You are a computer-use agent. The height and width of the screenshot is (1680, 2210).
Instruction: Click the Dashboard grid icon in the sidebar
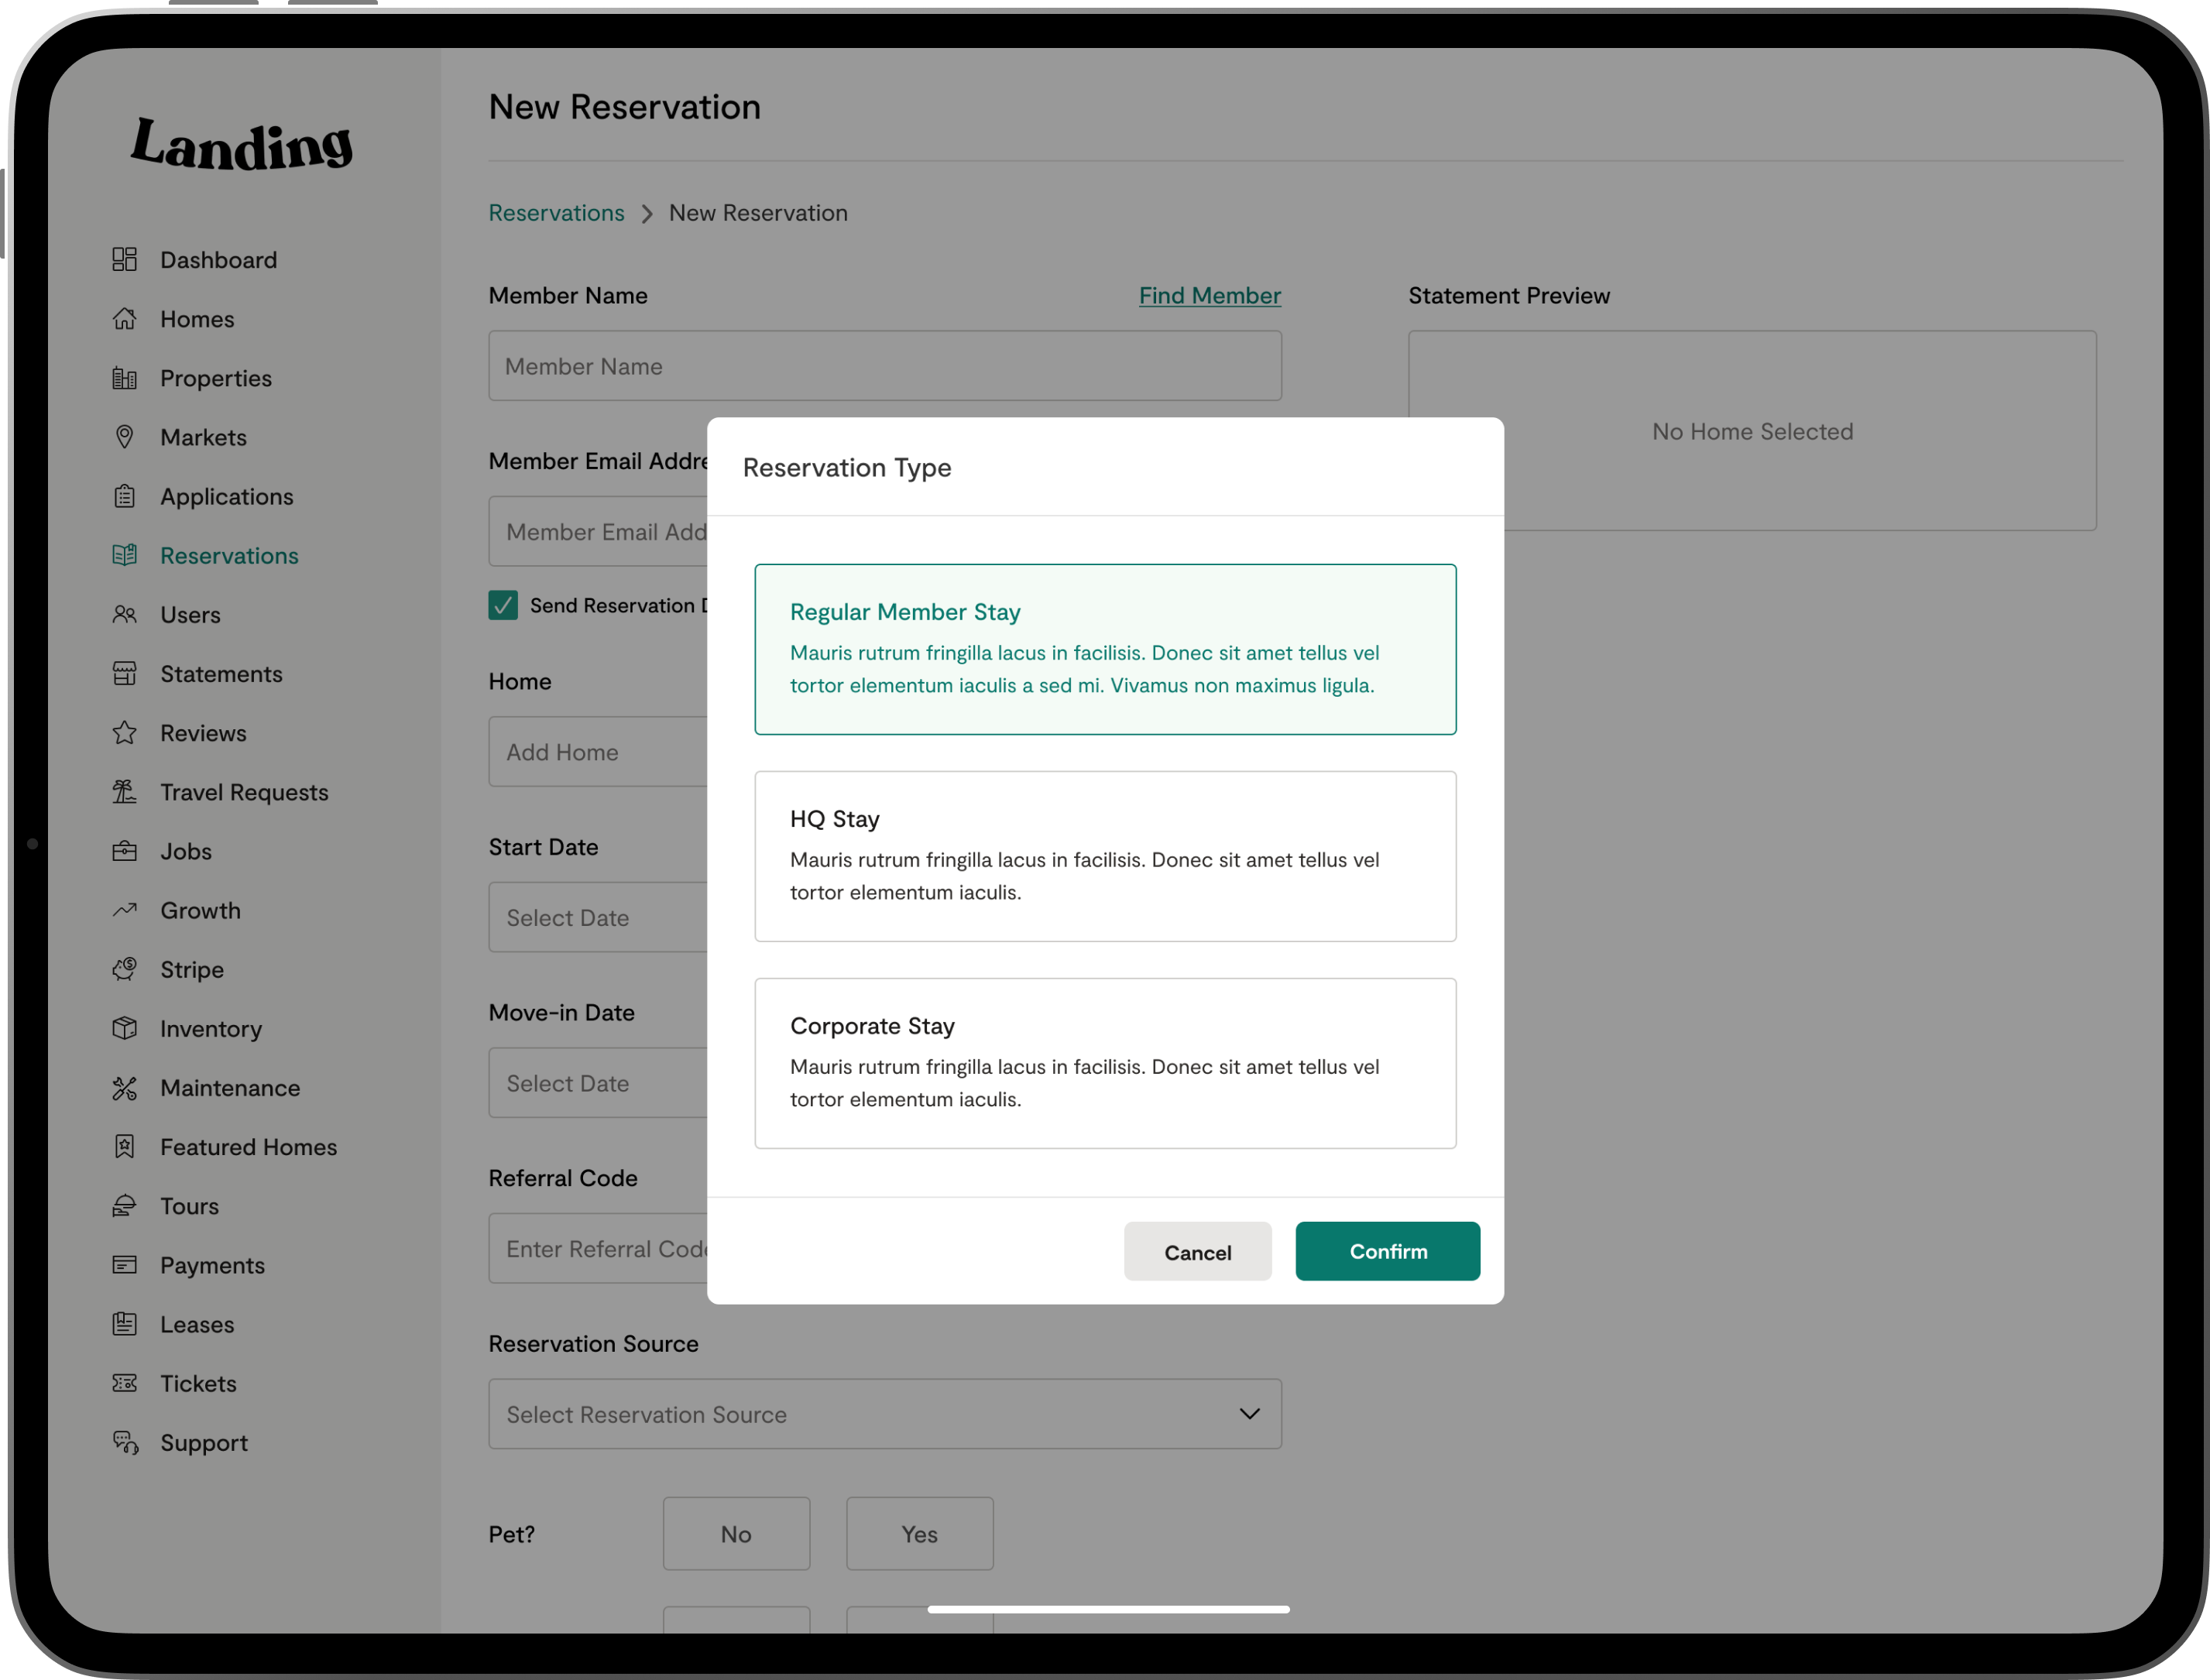coord(124,260)
